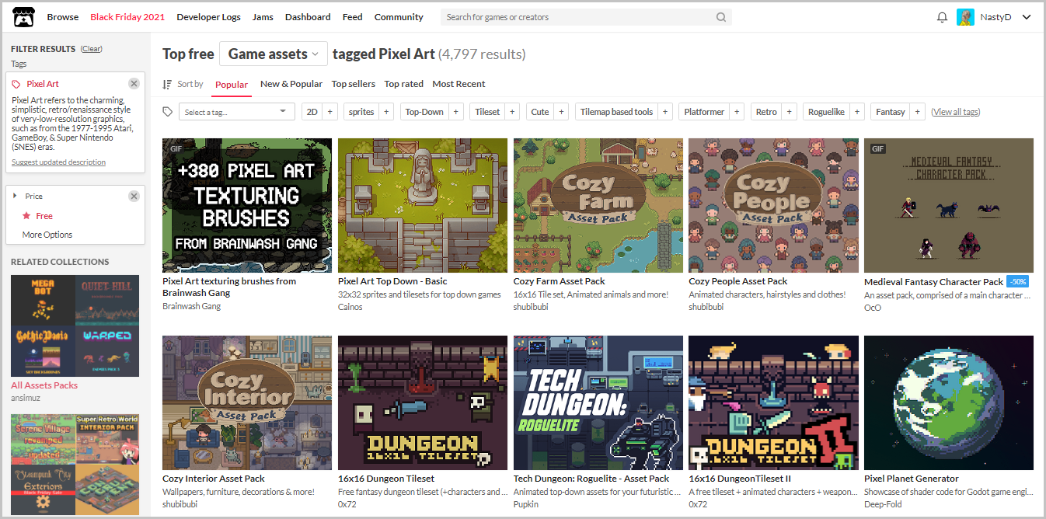Viewport: 1046px width, 519px height.
Task: Switch to Top sellers sort
Action: [x=354, y=84]
